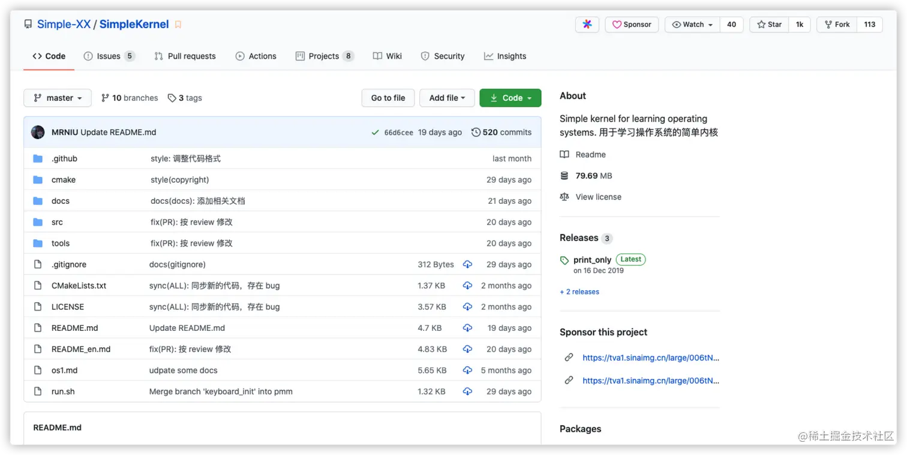Star the repository

769,25
